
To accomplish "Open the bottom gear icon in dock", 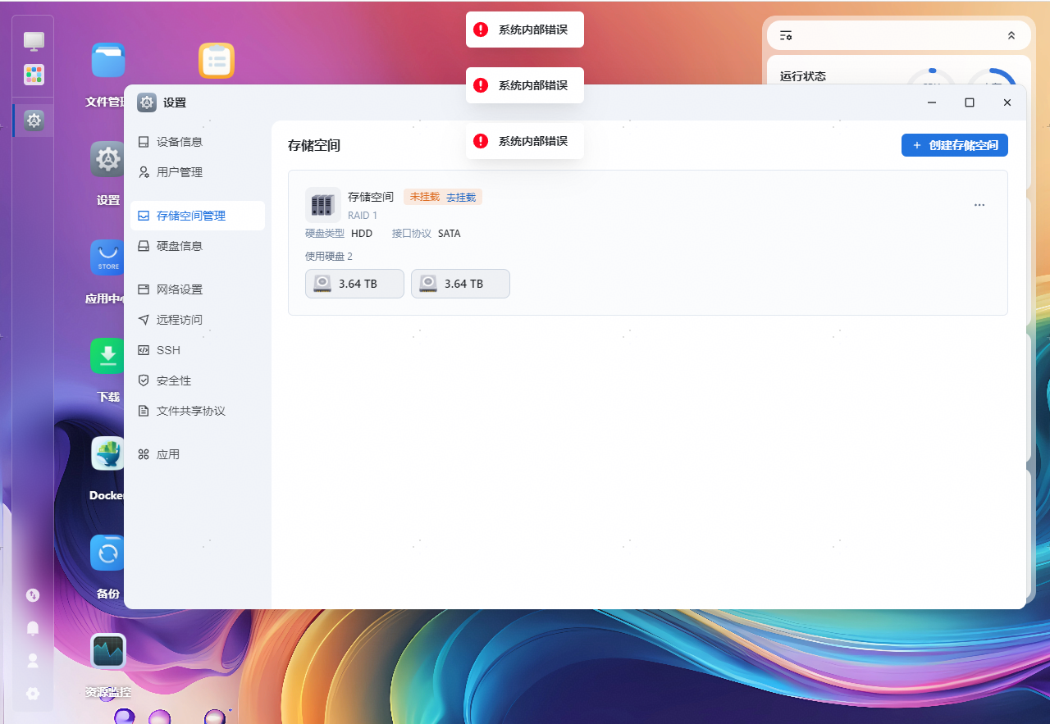I will coord(33,694).
